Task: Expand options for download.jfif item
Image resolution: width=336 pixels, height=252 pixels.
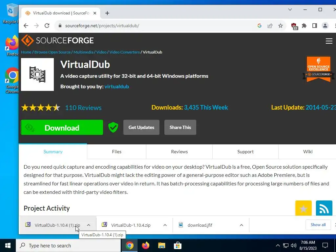Action: pos(241,225)
